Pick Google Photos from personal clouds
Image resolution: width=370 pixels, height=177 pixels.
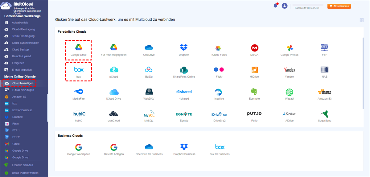coord(290,48)
